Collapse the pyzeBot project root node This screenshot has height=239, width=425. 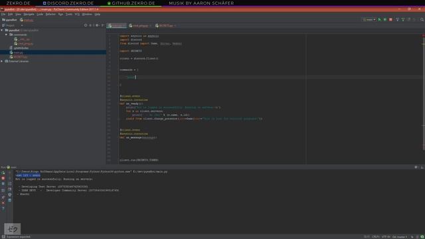pyautogui.click(x=2, y=31)
